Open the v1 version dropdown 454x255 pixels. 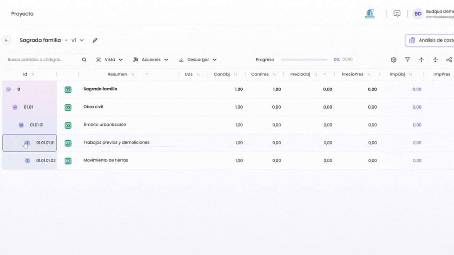coord(78,40)
